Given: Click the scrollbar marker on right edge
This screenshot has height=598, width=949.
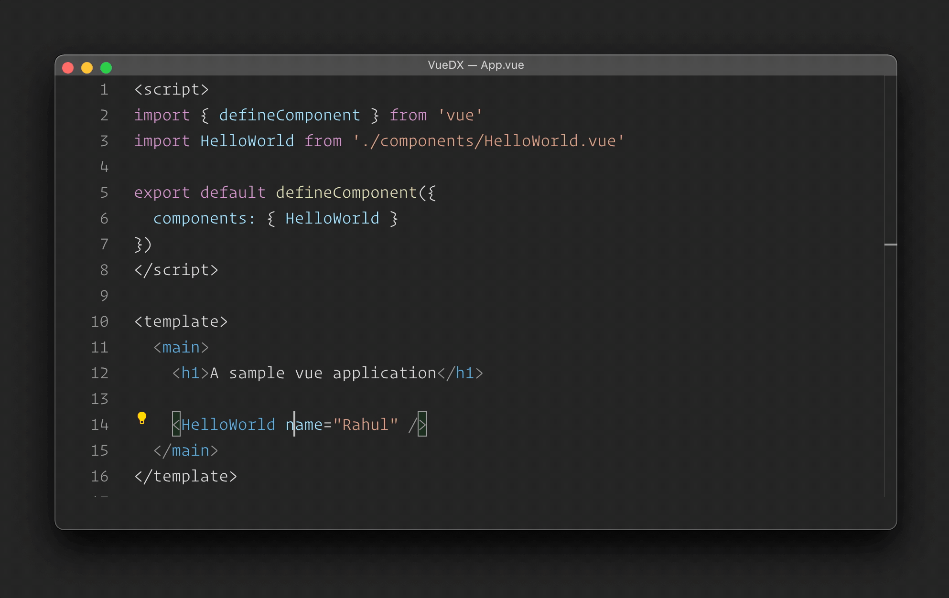Looking at the screenshot, I should pyautogui.click(x=890, y=245).
